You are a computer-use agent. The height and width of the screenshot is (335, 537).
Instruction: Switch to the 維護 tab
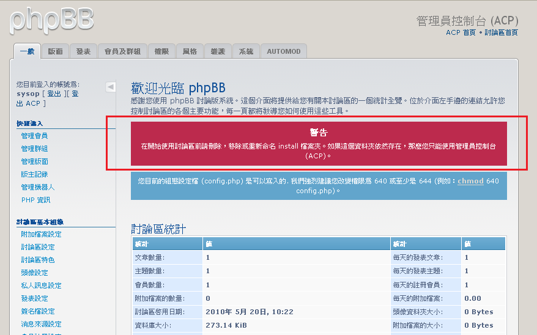click(x=218, y=51)
